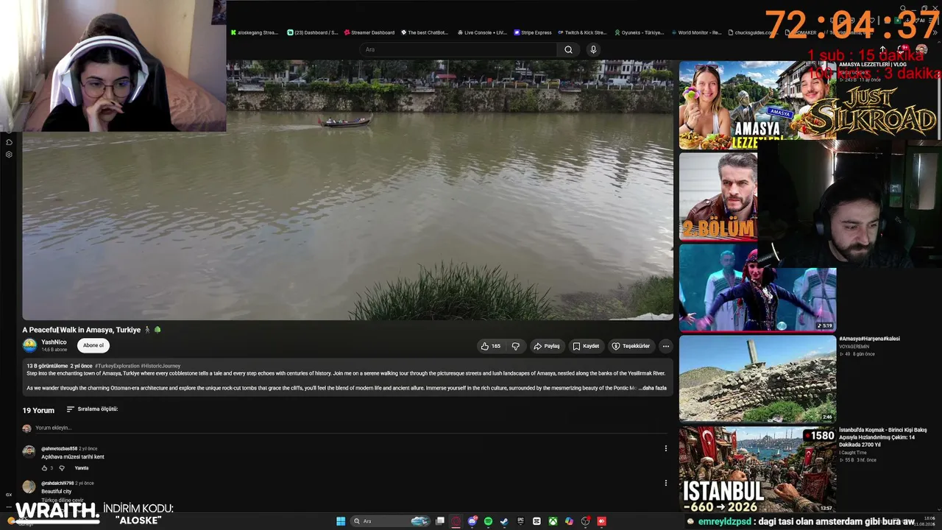Open Discord from the taskbar
The image size is (942, 530).
point(472,521)
